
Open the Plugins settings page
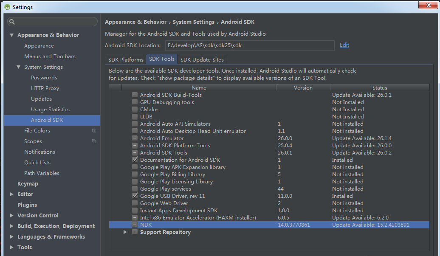pyautogui.click(x=27, y=205)
